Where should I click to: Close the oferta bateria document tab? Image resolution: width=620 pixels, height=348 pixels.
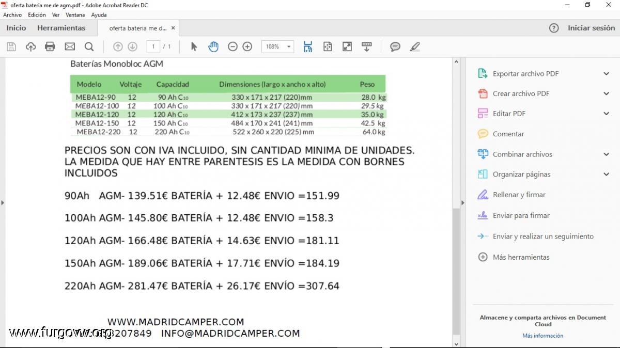(173, 28)
